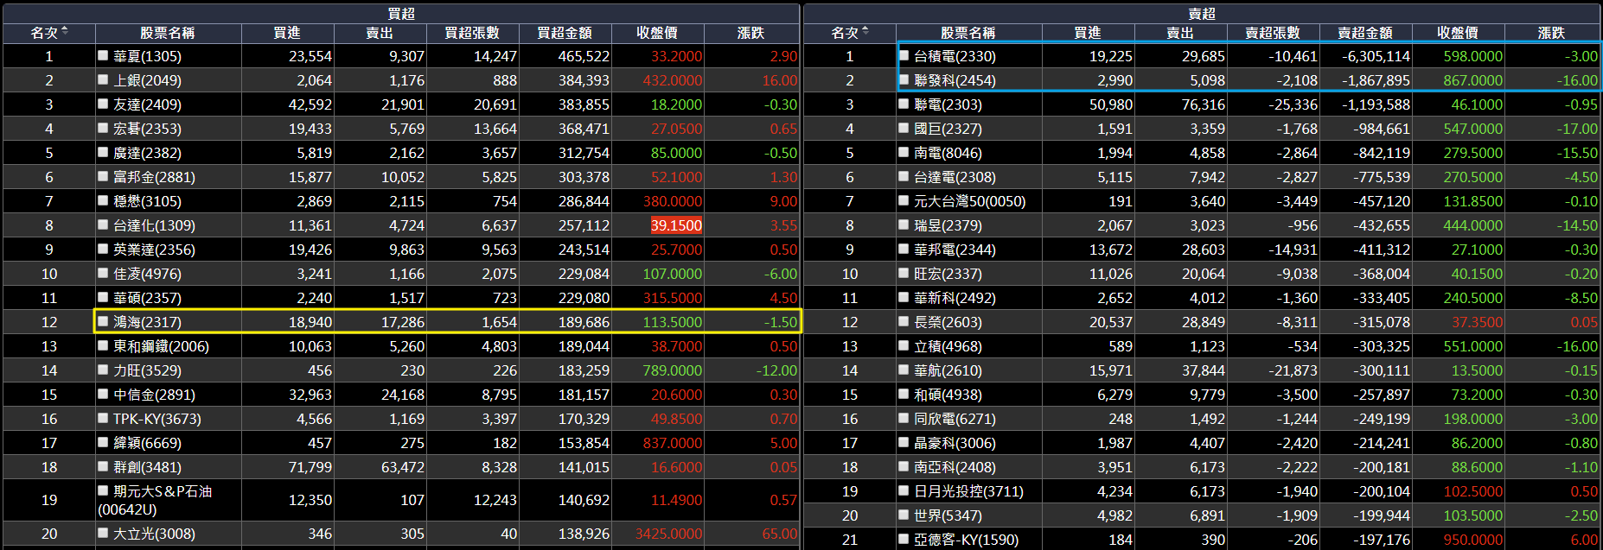Select the 華航(2610) checkbox

(x=904, y=370)
